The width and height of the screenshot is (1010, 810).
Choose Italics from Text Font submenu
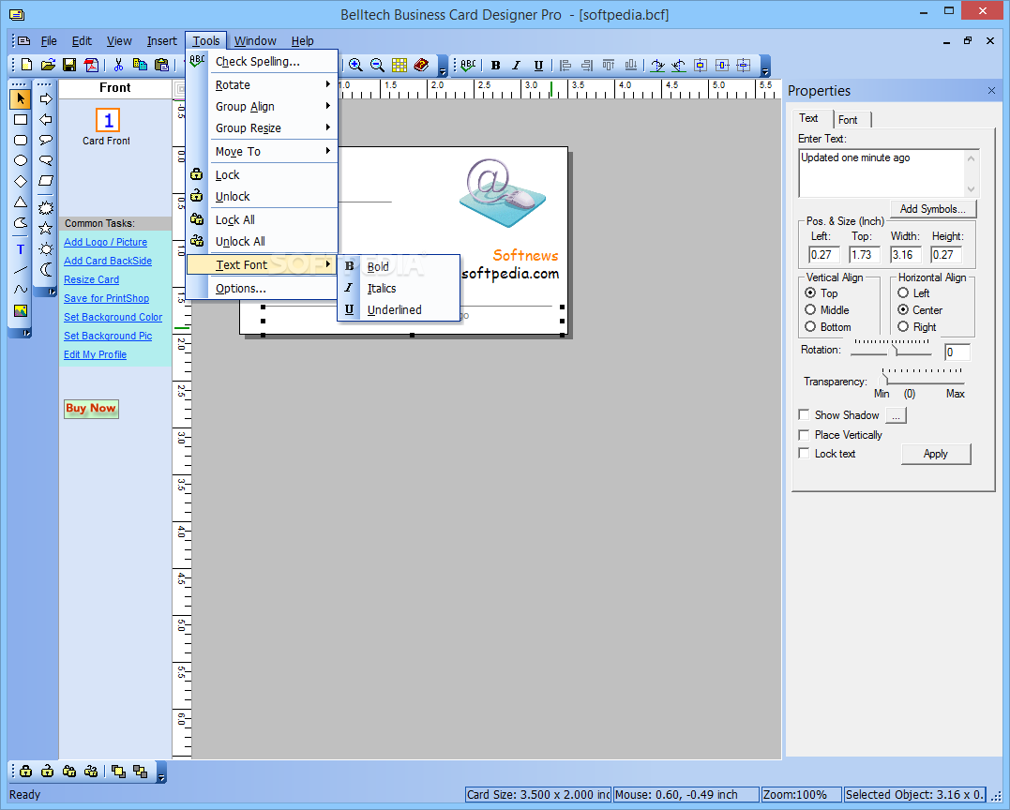pyautogui.click(x=398, y=289)
